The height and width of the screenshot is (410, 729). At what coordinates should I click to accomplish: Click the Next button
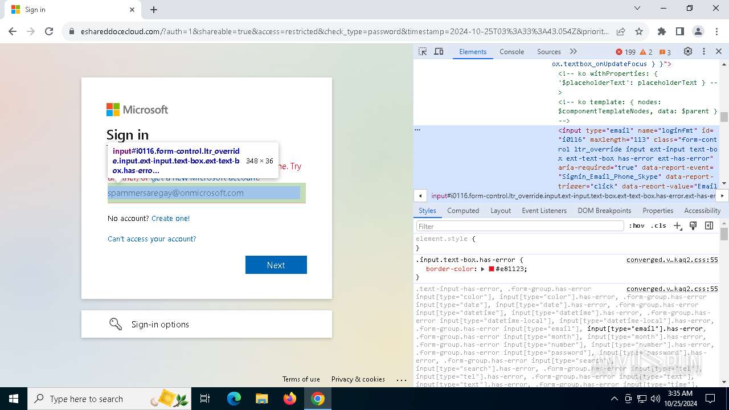pyautogui.click(x=276, y=265)
